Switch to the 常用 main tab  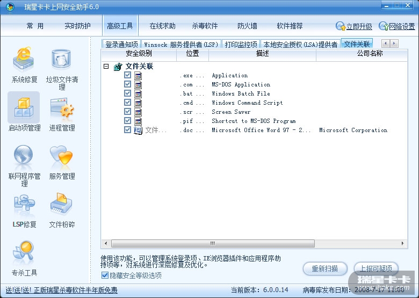(x=35, y=26)
